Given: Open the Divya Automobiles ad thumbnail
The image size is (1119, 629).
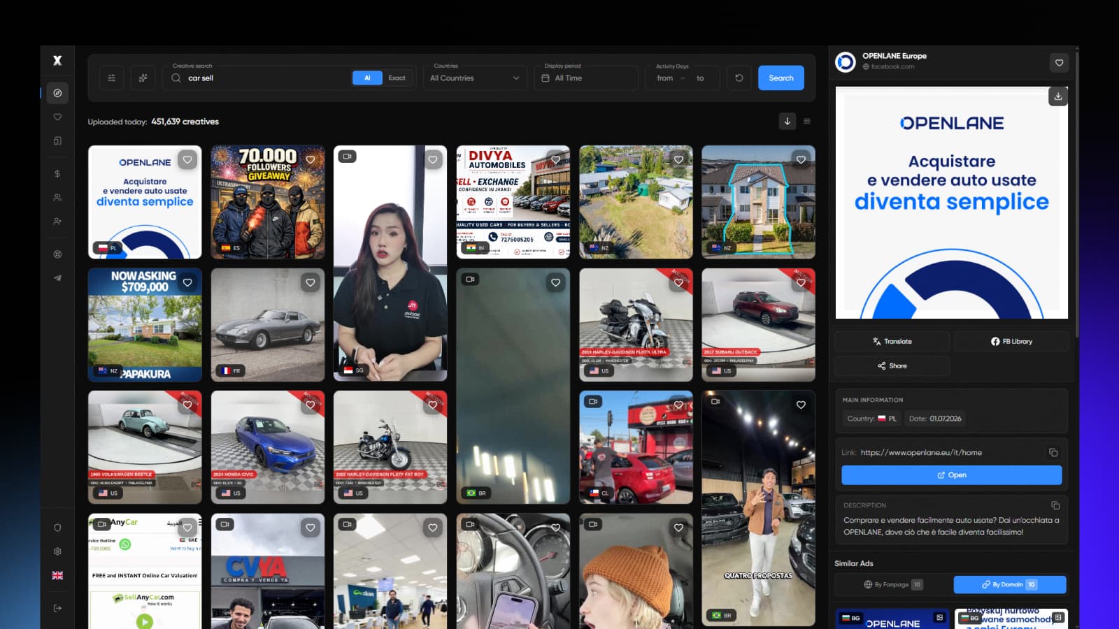Looking at the screenshot, I should coord(513,202).
